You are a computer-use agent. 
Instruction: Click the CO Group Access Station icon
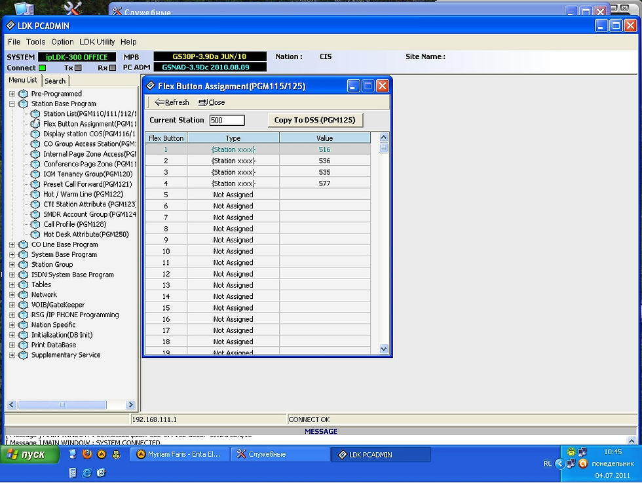[x=35, y=144]
